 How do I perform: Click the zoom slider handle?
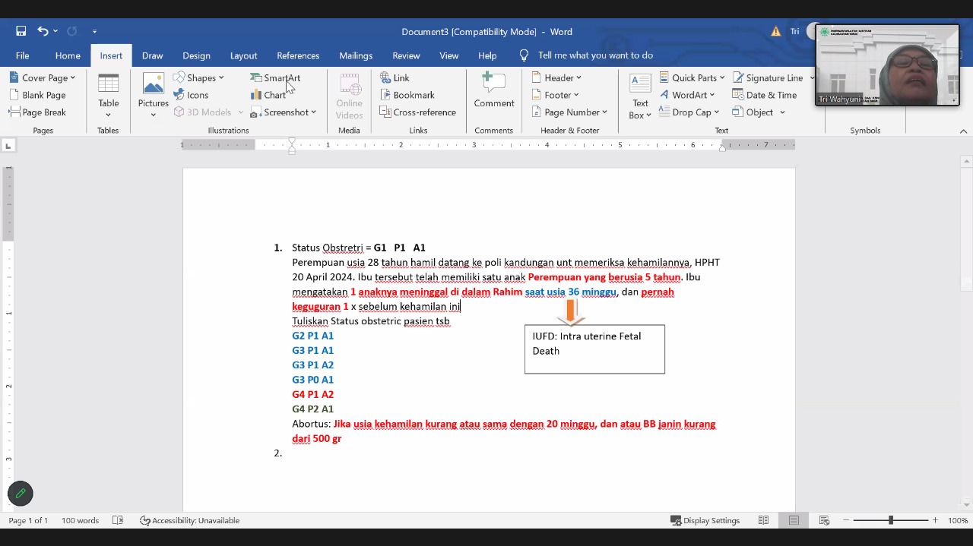pyautogui.click(x=890, y=520)
